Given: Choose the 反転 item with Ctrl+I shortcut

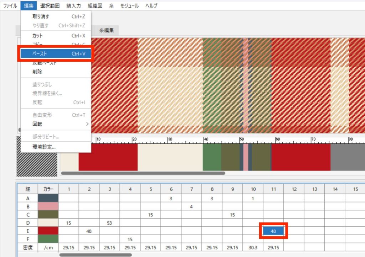Looking at the screenshot, I should [56, 103].
